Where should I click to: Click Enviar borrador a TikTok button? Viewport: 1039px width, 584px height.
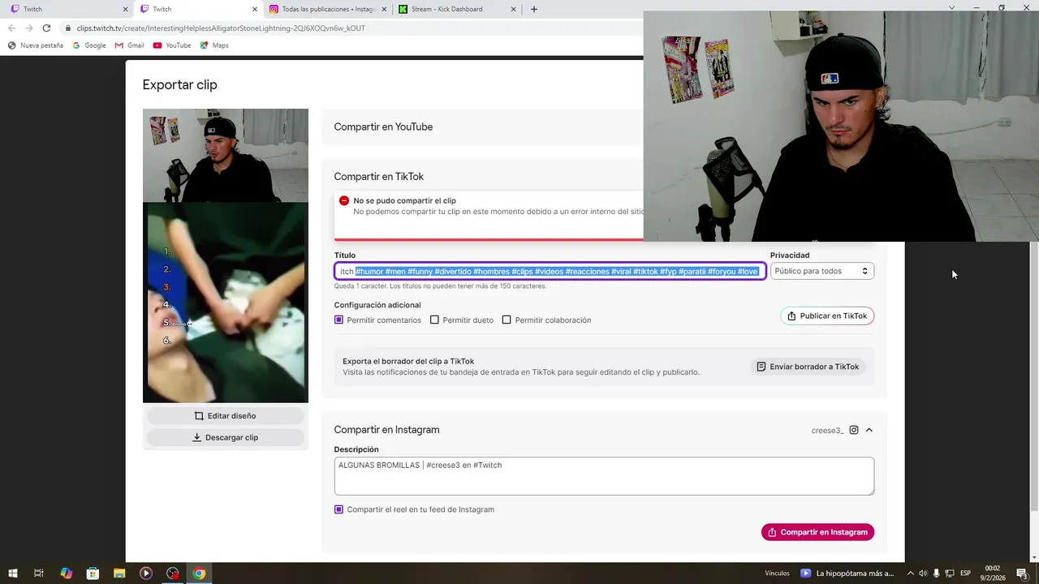point(808,367)
